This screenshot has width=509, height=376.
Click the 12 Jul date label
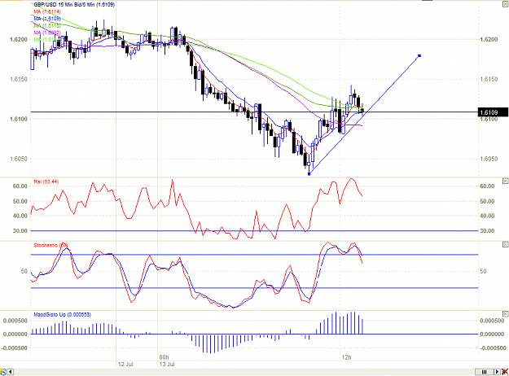125,365
